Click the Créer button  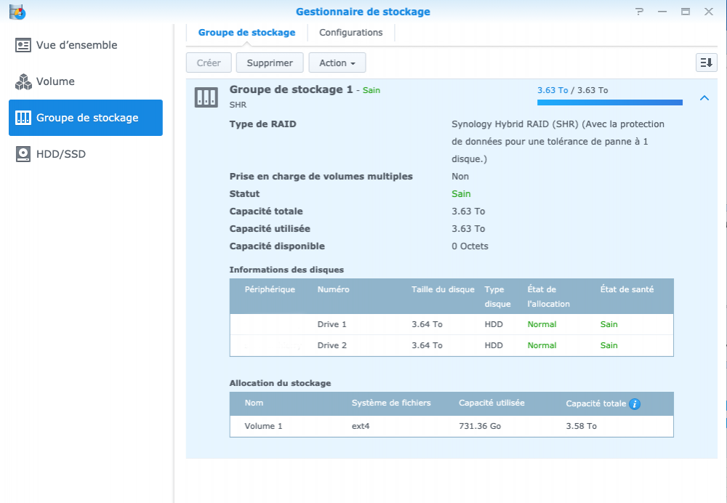coord(209,63)
